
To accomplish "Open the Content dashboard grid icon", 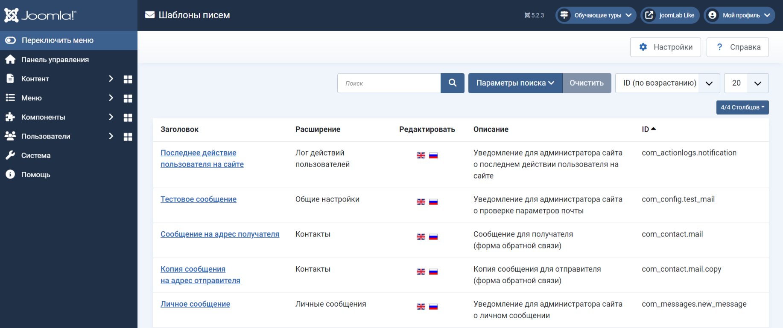I will 128,79.
